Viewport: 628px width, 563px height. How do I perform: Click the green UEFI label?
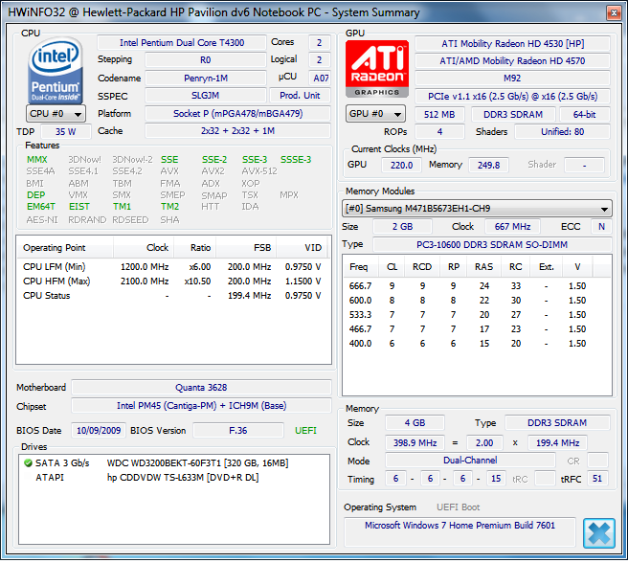305,431
